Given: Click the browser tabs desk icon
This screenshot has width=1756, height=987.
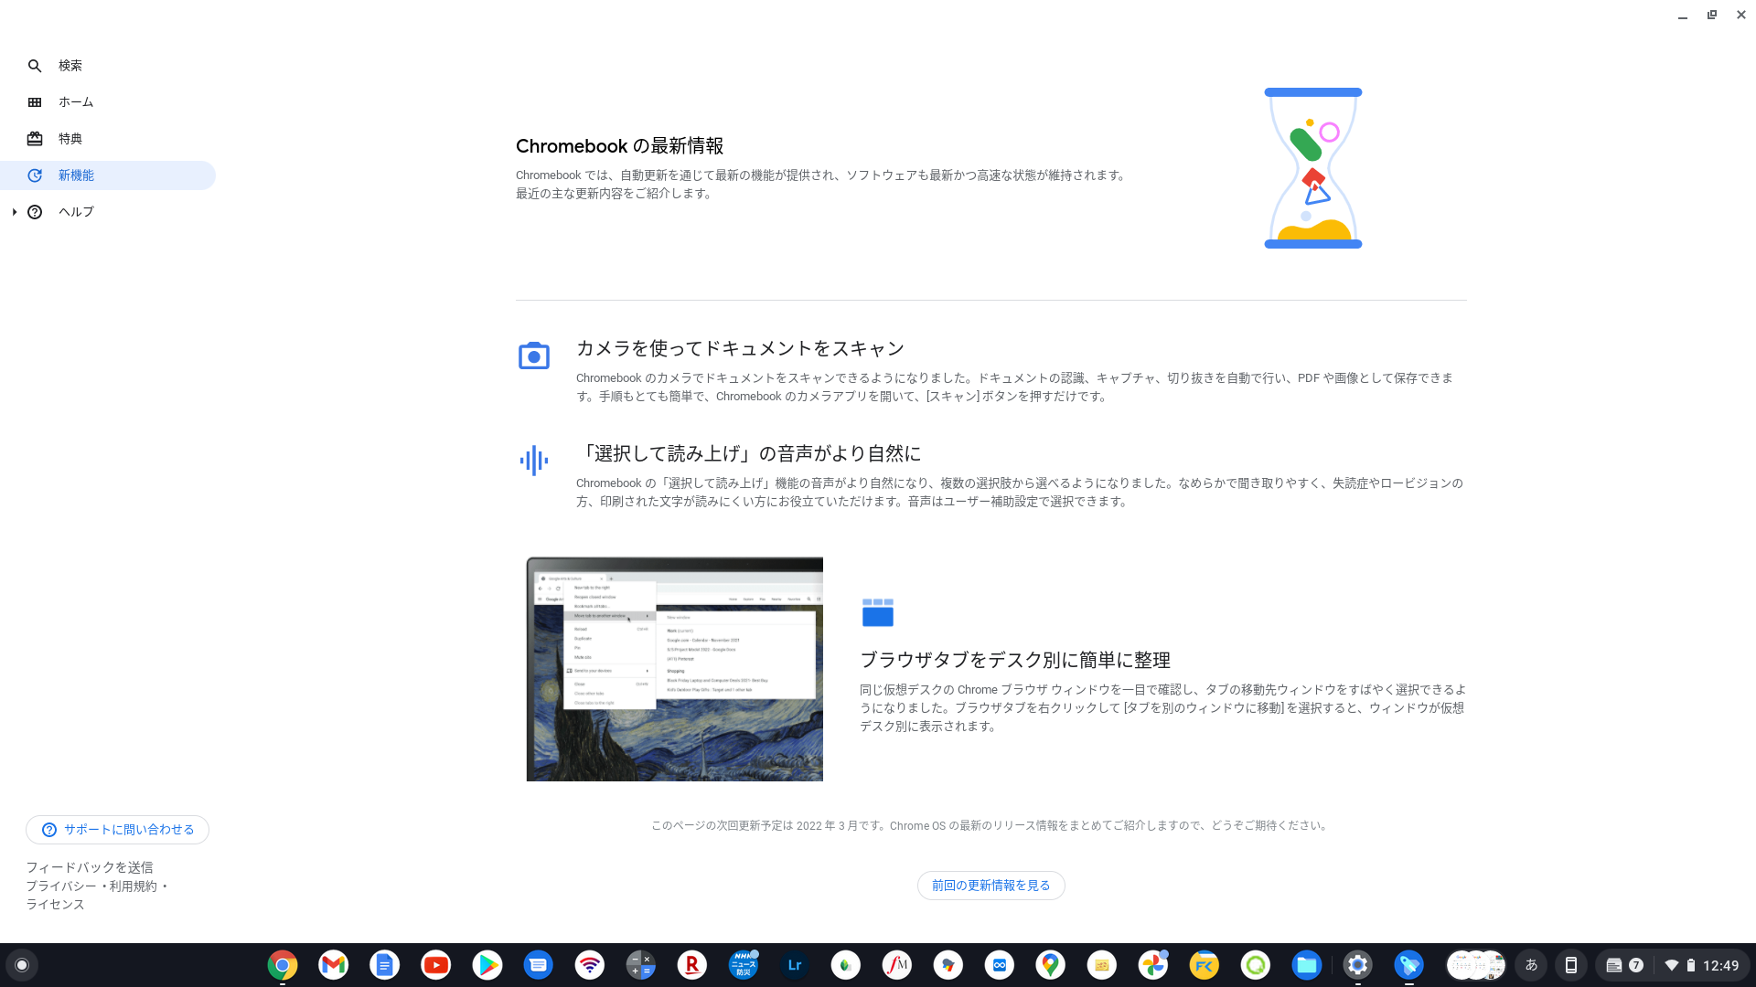Looking at the screenshot, I should [877, 612].
